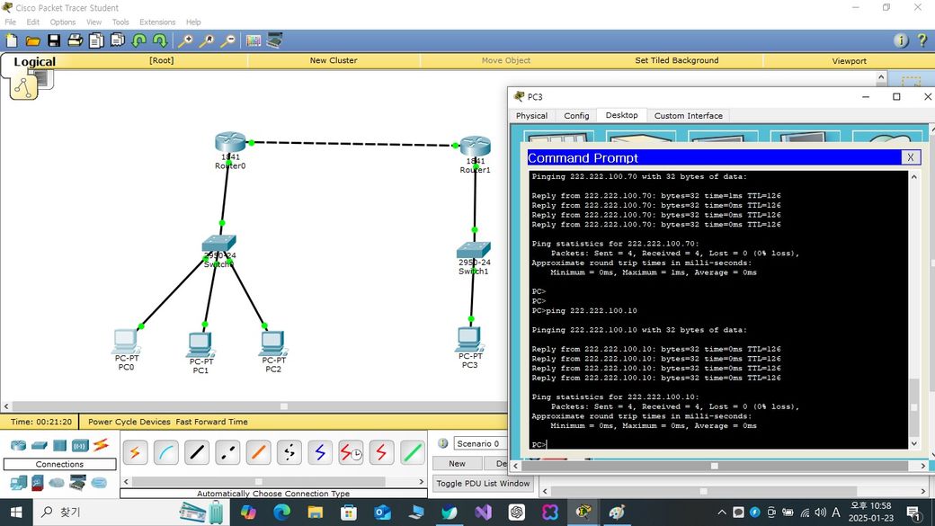Select the automatic connection lightning icon
Viewport: 935px width, 526px height.
[135, 452]
